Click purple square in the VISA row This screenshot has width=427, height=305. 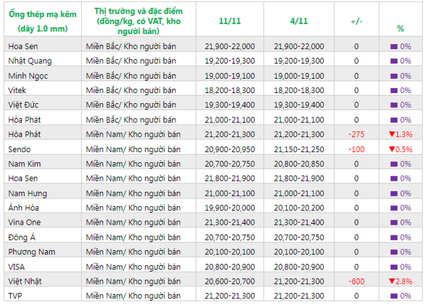394,267
